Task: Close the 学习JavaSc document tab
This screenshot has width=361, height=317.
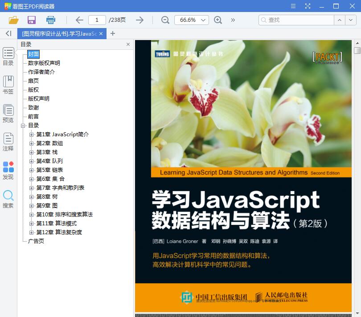Action: click(x=101, y=33)
